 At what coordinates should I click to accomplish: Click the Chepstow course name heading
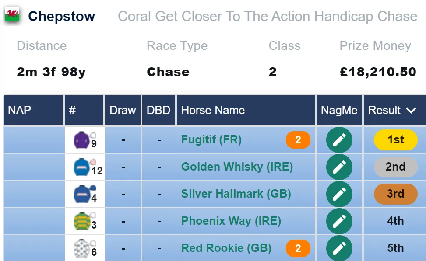(62, 16)
